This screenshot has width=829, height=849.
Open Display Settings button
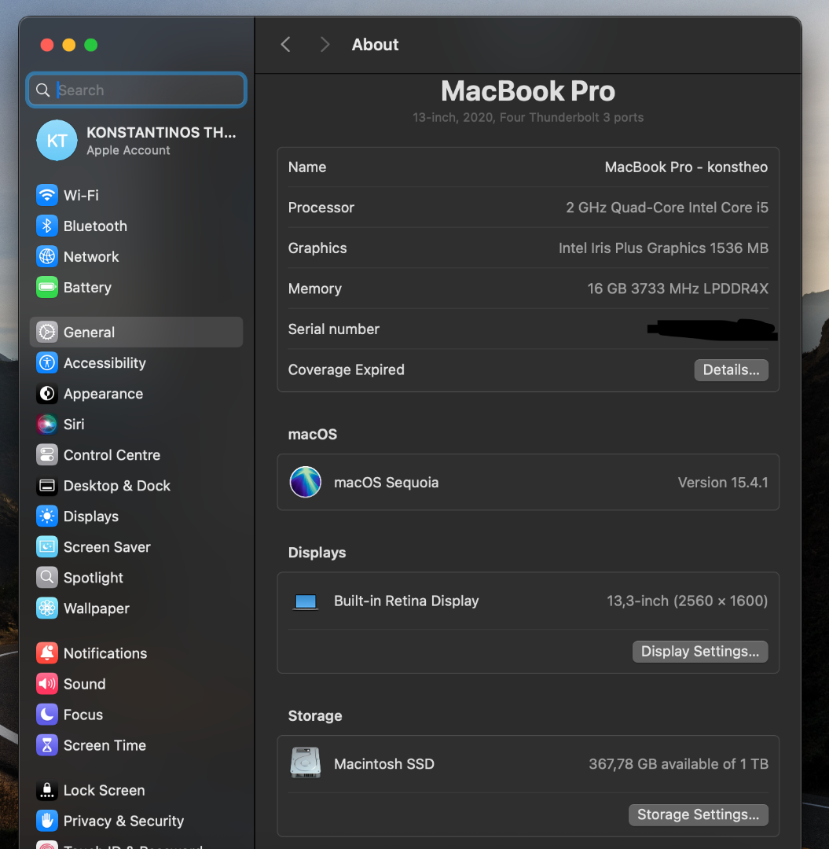(700, 652)
